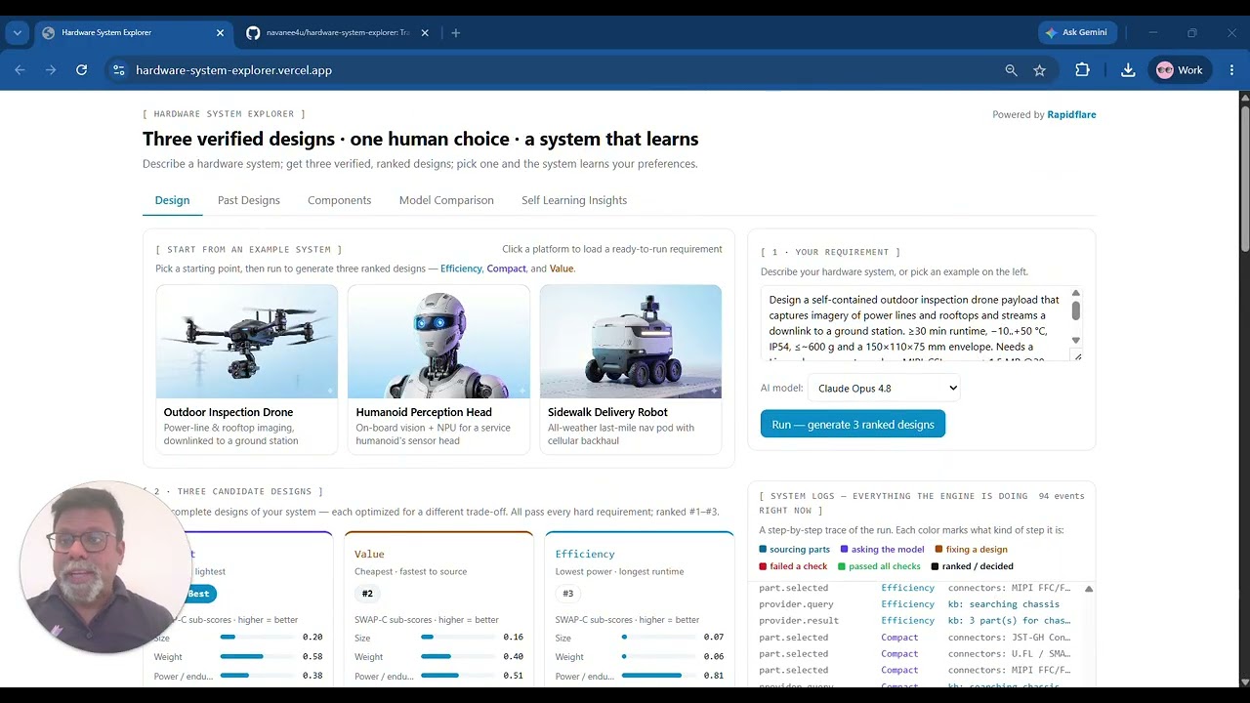
Task: Click the requirement textarea scroll up arrow
Action: pos(1076,293)
